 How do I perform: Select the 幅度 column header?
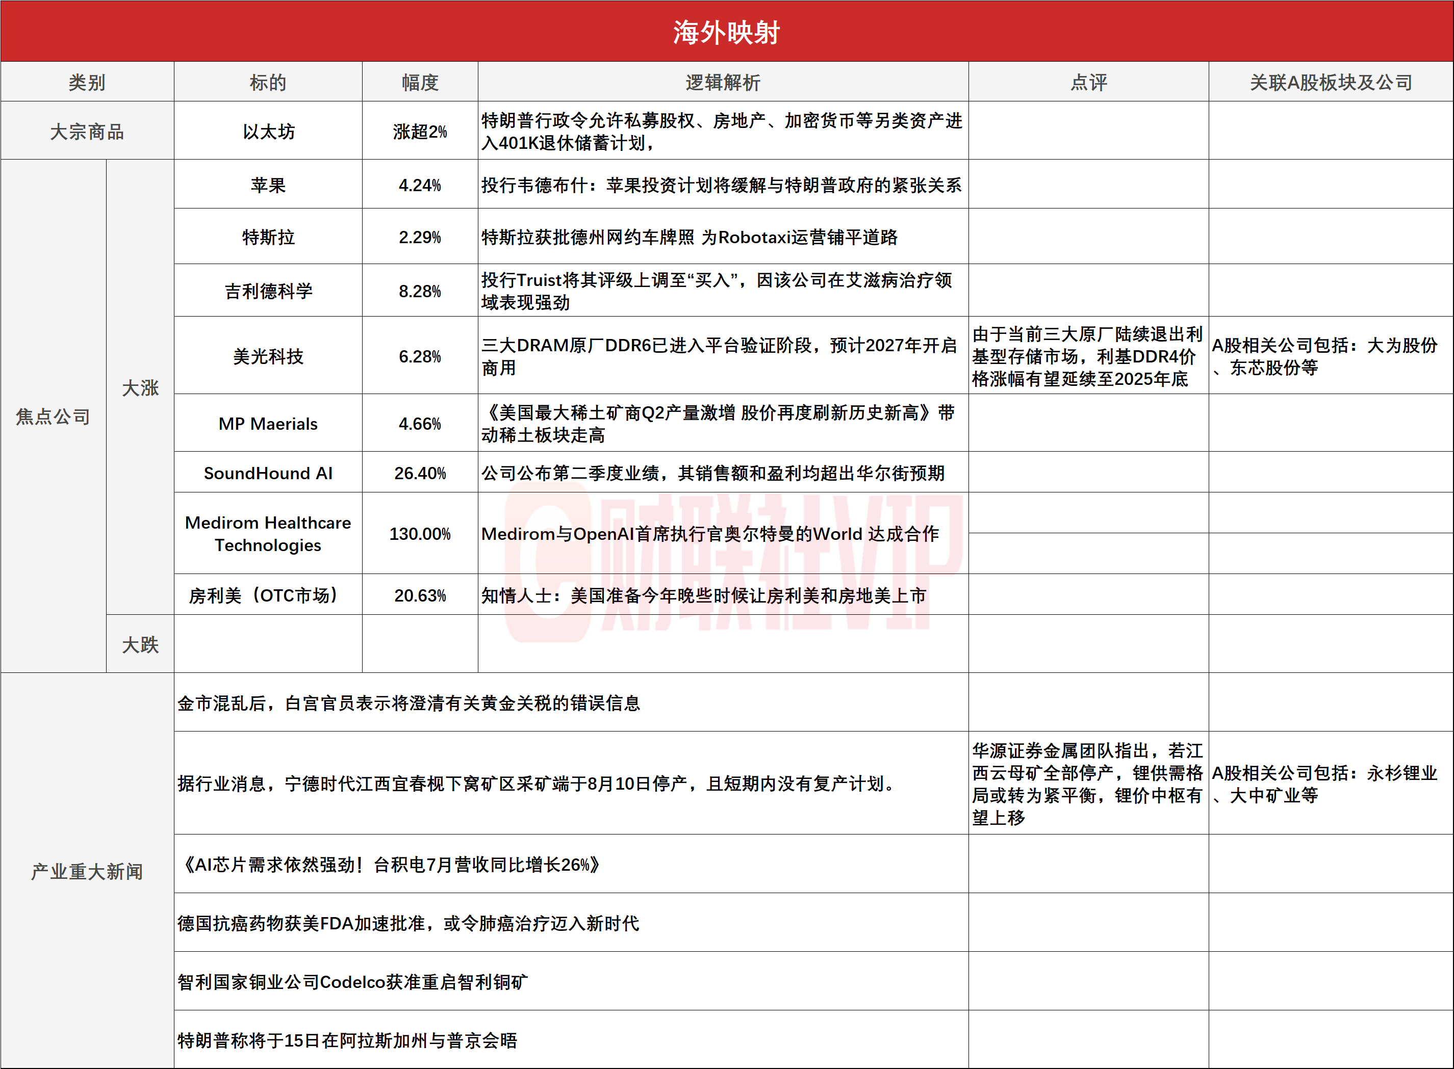click(x=420, y=82)
